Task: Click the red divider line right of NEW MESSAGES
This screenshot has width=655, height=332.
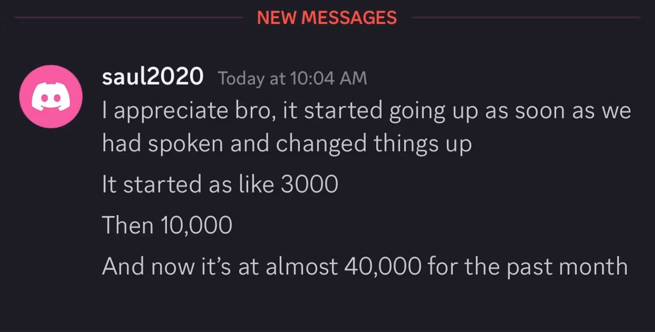Action: click(x=526, y=18)
